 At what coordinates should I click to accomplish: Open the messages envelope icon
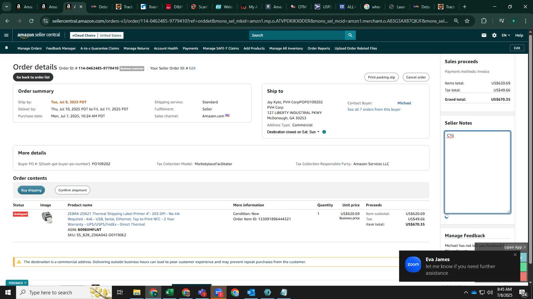pyautogui.click(x=484, y=35)
